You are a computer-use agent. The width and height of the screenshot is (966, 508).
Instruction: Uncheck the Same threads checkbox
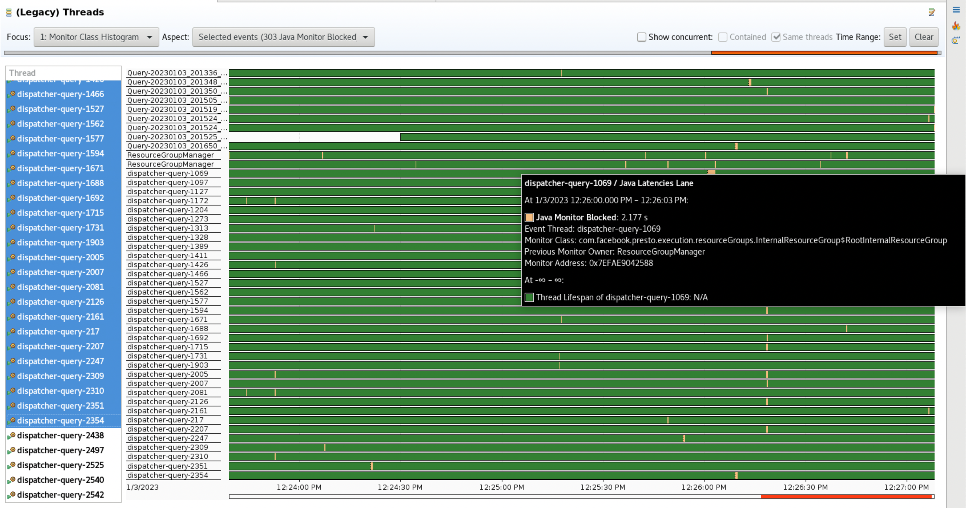(776, 37)
